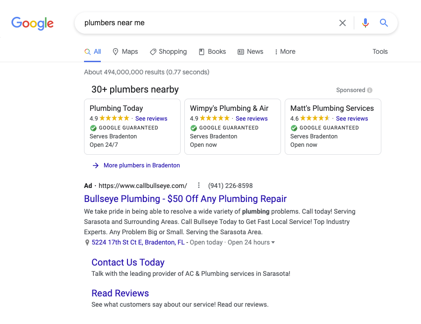Click the map pin icon beside Bradenton address
421x324 pixels.
[87, 243]
